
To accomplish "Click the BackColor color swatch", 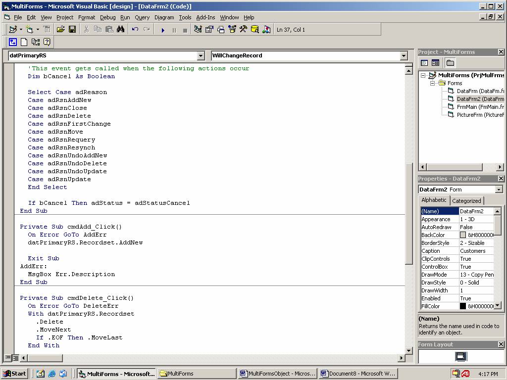I will tap(463, 235).
